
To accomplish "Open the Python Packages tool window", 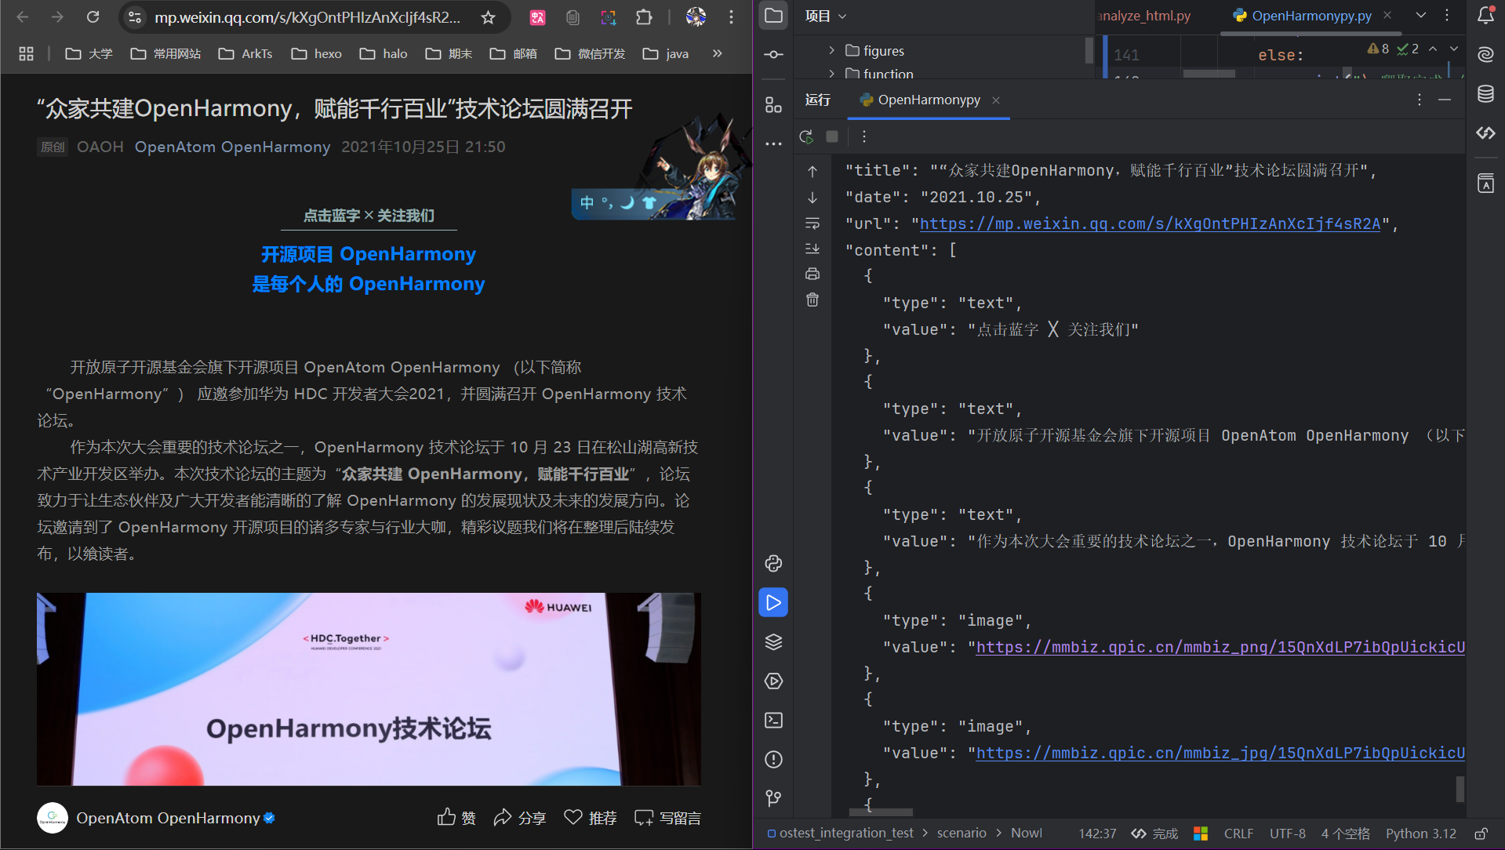I will coord(773,642).
